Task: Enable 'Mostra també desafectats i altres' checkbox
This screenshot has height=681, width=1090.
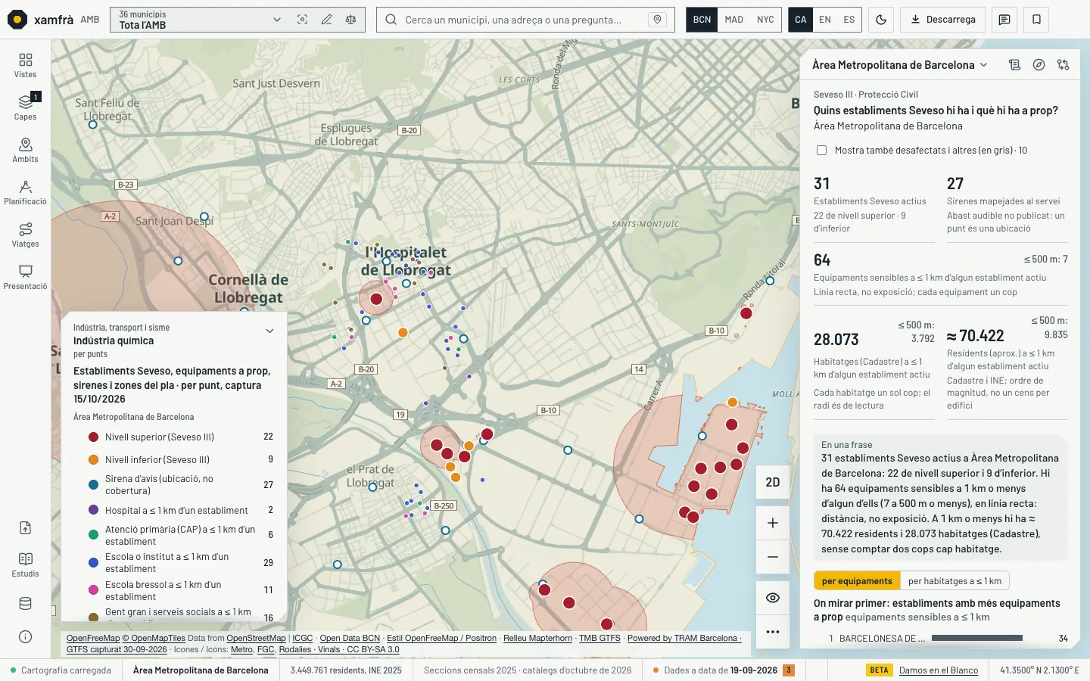Action: 821,151
